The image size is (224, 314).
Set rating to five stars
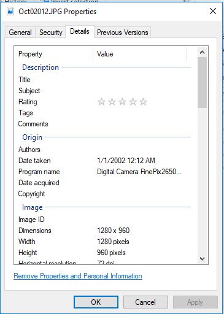click(143, 102)
